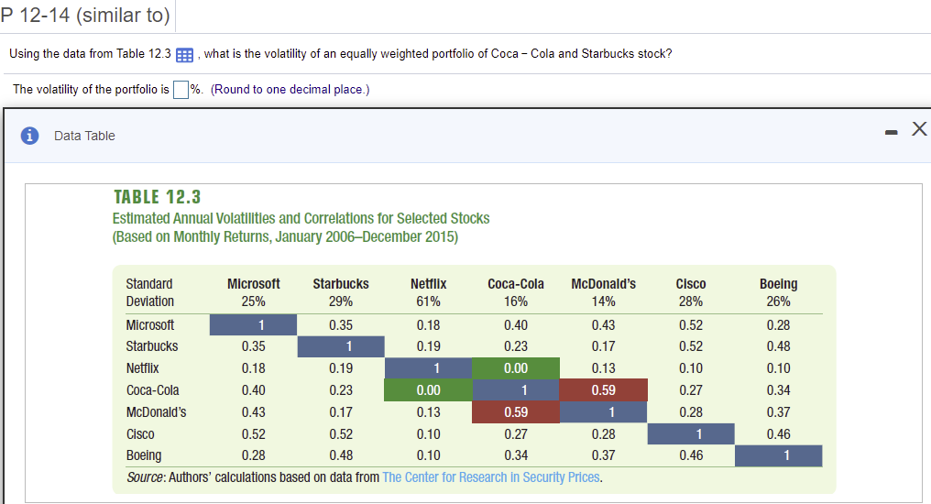Click the 0.23 Starbucks–Coca-Cola correlation in Starbucks row

tap(515, 346)
